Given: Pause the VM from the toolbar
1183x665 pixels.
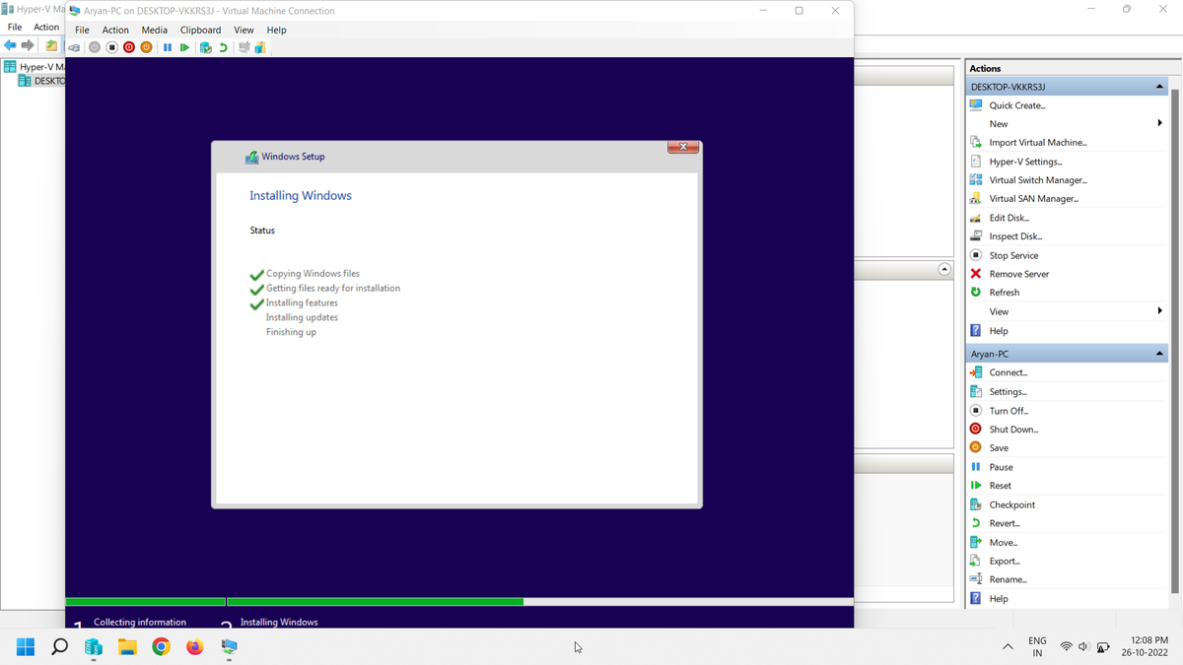Looking at the screenshot, I should coord(168,47).
